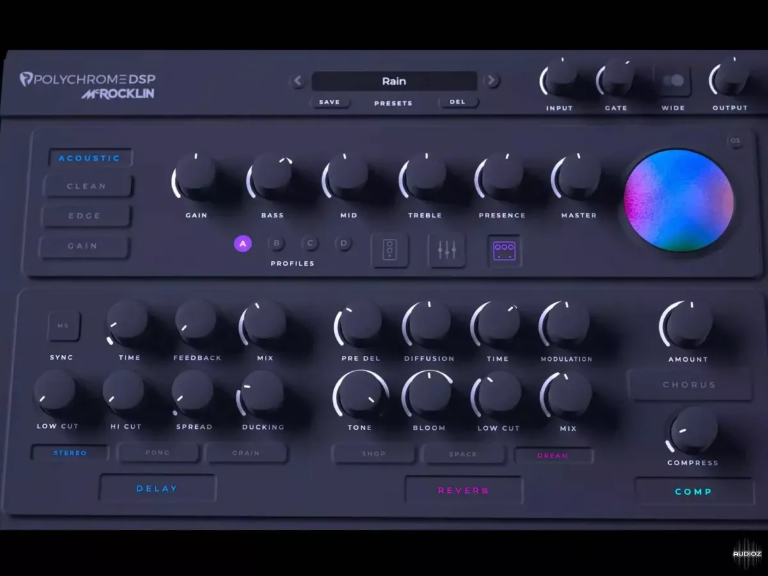Toggle the OS oversampling button
The height and width of the screenshot is (576, 768).
tap(735, 141)
